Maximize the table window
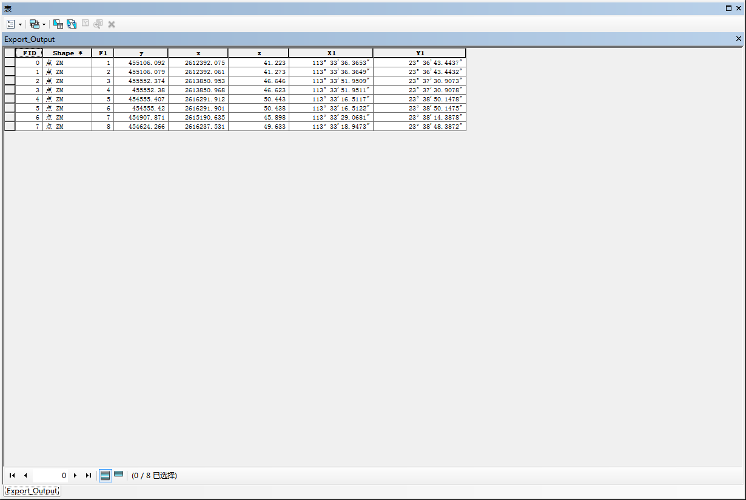 [729, 8]
